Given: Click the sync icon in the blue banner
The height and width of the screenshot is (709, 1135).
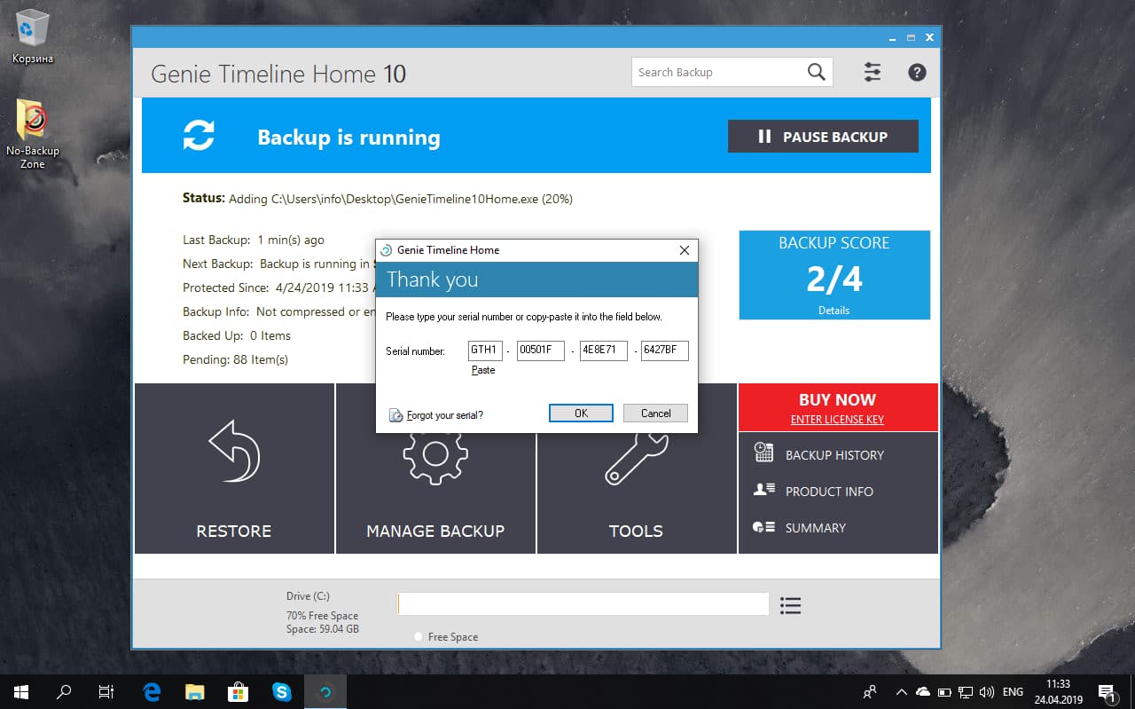Looking at the screenshot, I should pyautogui.click(x=200, y=135).
